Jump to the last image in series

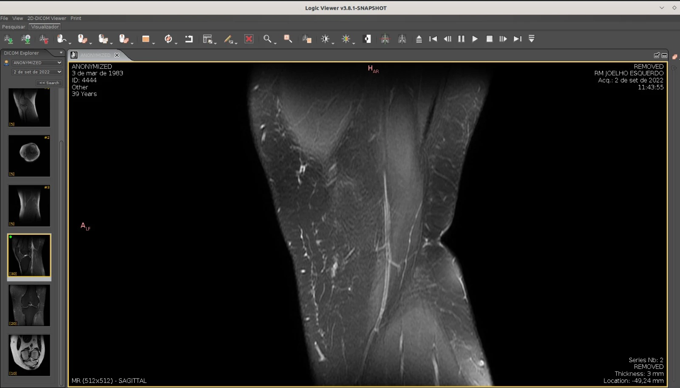tap(517, 39)
